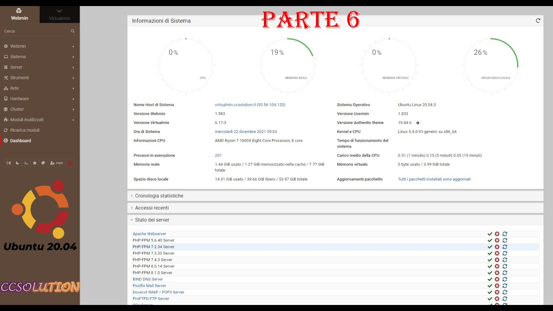The image size is (553, 311).
Task: Stop PHP-FPM 7.2.34 Server red X
Action: (x=497, y=247)
